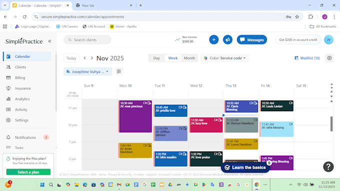The height and width of the screenshot is (191, 340).
Task: Open the 10:30 AM rose precious appointment
Action: pyautogui.click(x=135, y=116)
